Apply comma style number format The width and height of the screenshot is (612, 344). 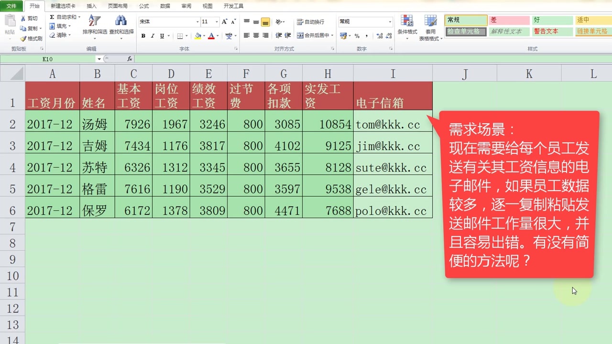coord(367,36)
